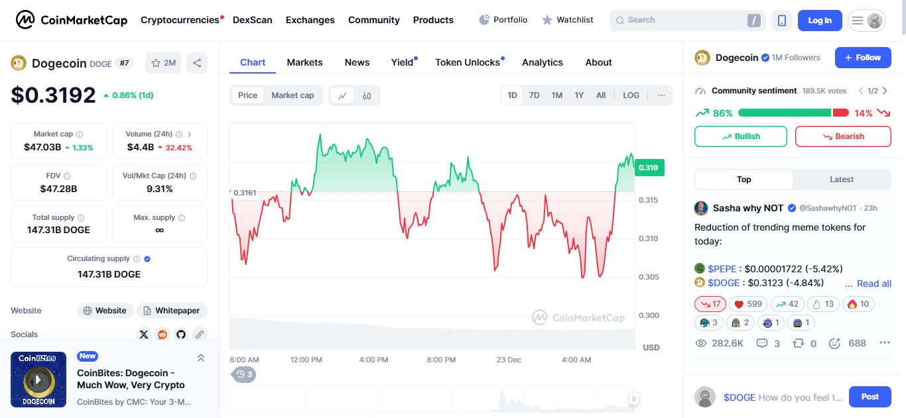This screenshot has width=906, height=418.
Task: Toggle LOG scale on chart
Action: coord(631,95)
